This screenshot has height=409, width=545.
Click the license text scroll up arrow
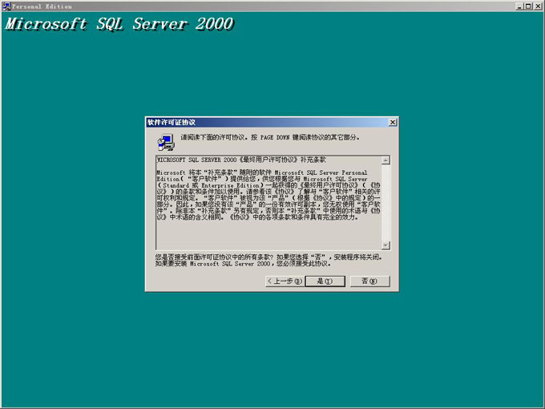coord(386,160)
